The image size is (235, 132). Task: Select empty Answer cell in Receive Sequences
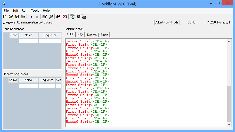click(x=59, y=86)
